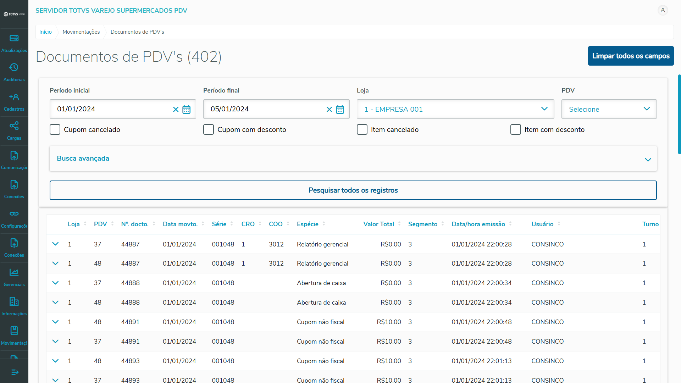Click the user profile icon
Screen dimensions: 681x383
coord(663,10)
